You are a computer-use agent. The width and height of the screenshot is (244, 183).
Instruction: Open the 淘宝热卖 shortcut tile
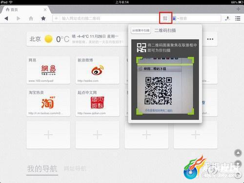(48, 102)
